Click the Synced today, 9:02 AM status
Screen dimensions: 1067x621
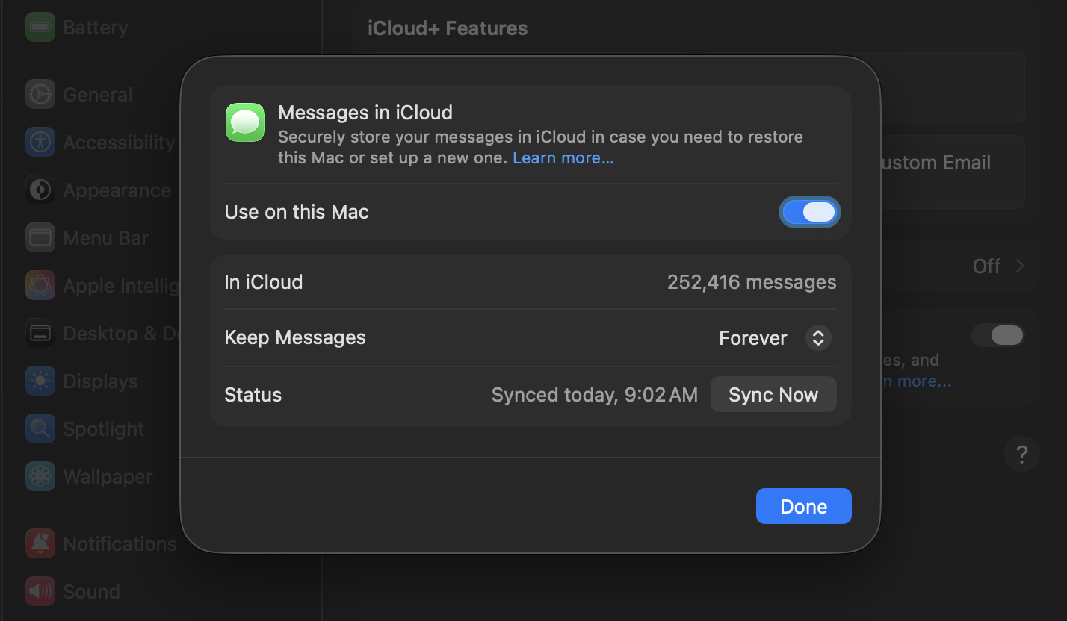click(x=595, y=395)
